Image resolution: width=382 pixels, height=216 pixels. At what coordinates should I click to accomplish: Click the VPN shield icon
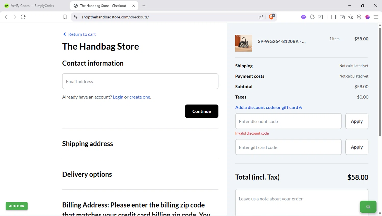(x=359, y=17)
